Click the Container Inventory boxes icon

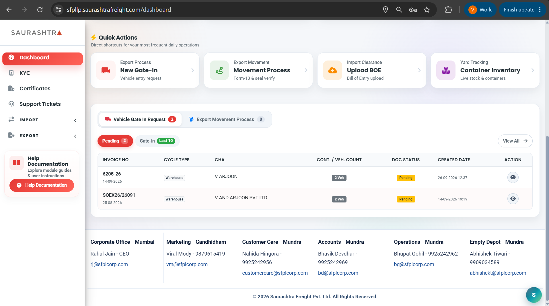pyautogui.click(x=446, y=70)
